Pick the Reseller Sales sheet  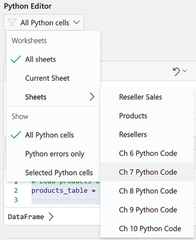pos(147,97)
